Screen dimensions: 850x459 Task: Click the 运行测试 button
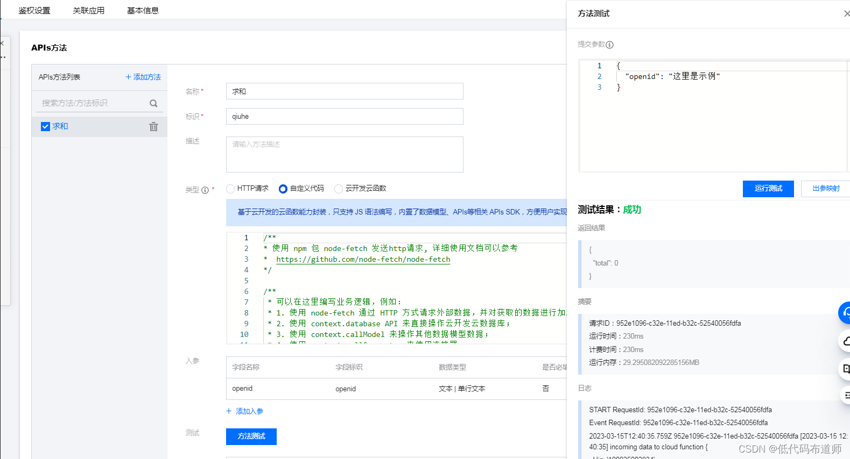point(768,189)
